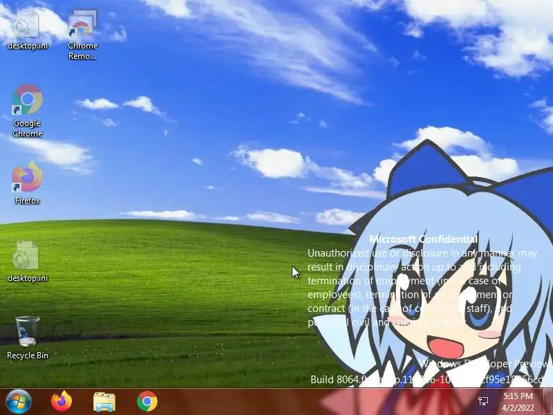Viewport: 553px width, 415px height.
Task: Select the desktop.ini file above Recycle Bin
Action: pos(27,261)
